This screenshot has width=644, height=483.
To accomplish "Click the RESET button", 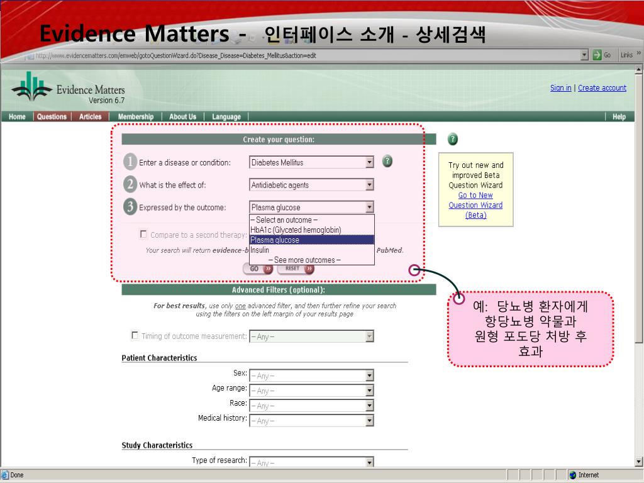I will (296, 269).
